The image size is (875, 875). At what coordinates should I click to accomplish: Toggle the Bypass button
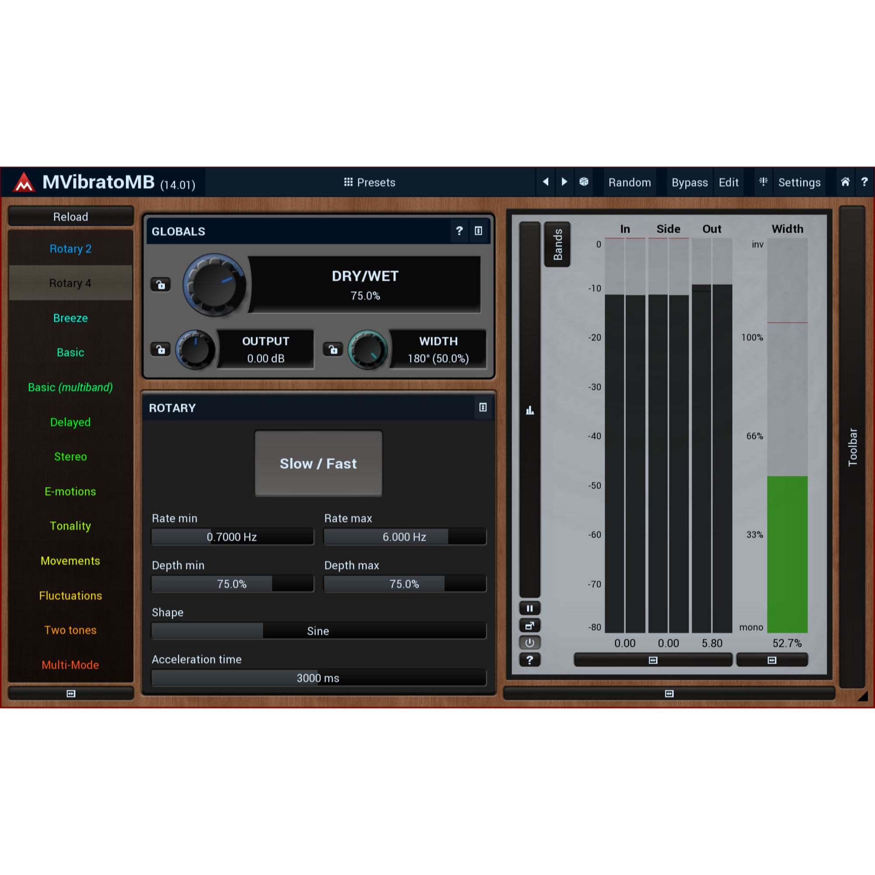(689, 182)
